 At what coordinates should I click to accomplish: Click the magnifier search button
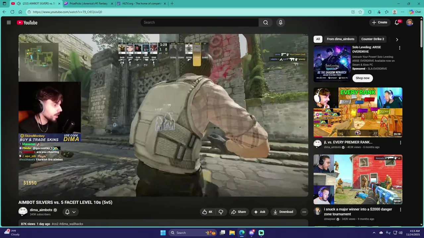tap(266, 22)
